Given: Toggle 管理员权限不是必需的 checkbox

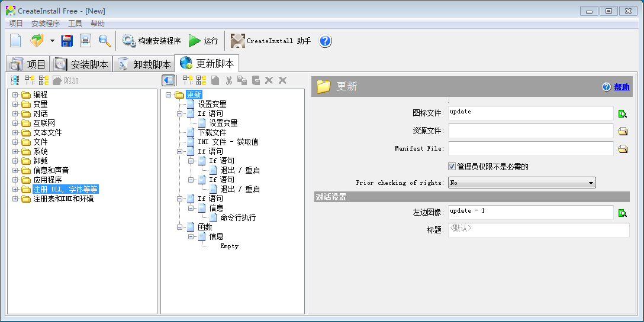Looking at the screenshot, I should pos(452,167).
